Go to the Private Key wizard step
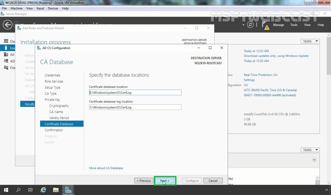Screen dimensions: 331x195 (x=52, y=100)
